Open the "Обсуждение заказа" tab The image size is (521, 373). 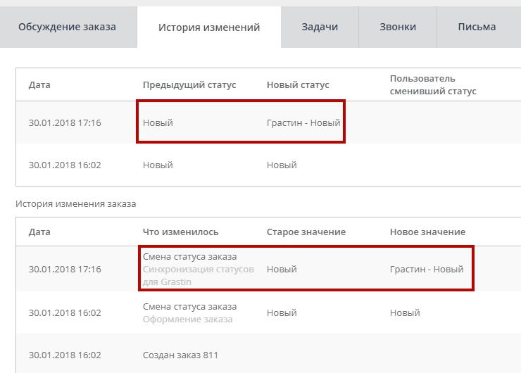[x=68, y=27]
